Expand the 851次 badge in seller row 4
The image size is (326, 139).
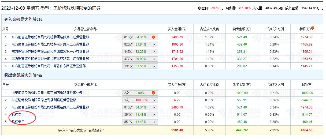(154, 115)
